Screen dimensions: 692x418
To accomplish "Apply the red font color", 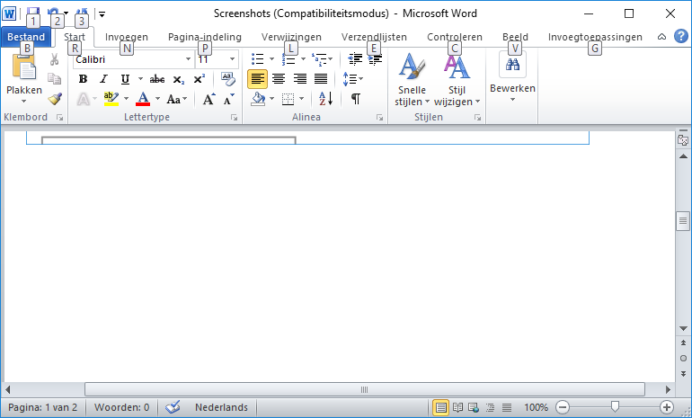I will pos(143,99).
